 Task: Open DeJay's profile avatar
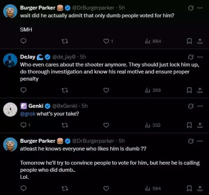[10, 60]
